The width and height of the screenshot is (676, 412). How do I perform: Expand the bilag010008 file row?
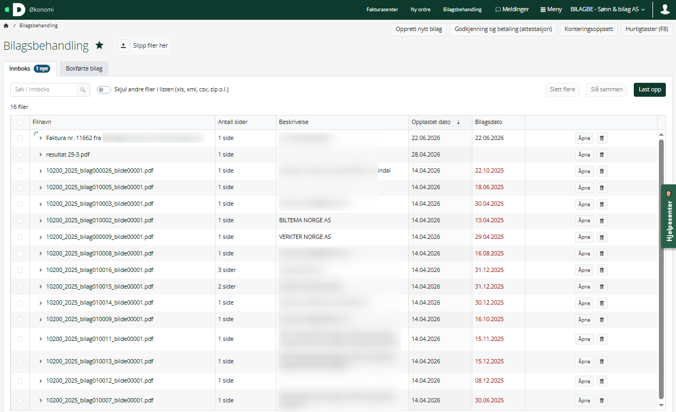coord(41,253)
